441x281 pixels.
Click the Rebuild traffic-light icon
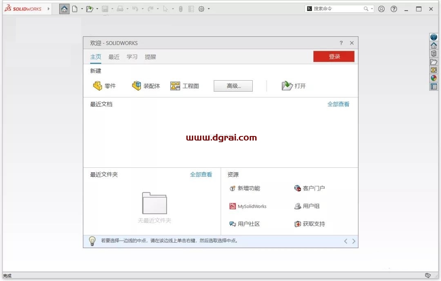click(180, 9)
